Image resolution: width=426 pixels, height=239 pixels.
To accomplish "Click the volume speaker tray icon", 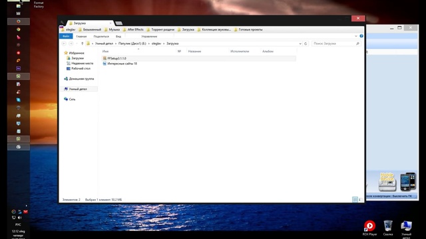I will coord(19,217).
